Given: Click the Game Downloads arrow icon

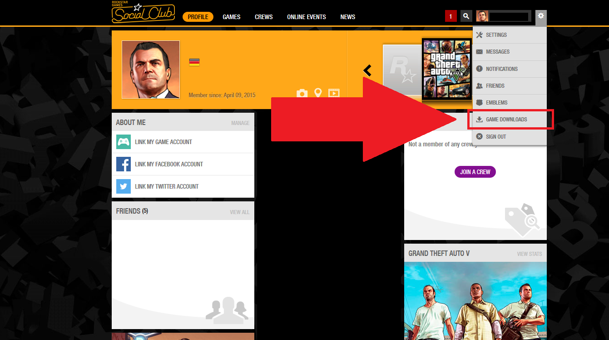Looking at the screenshot, I should pos(479,120).
